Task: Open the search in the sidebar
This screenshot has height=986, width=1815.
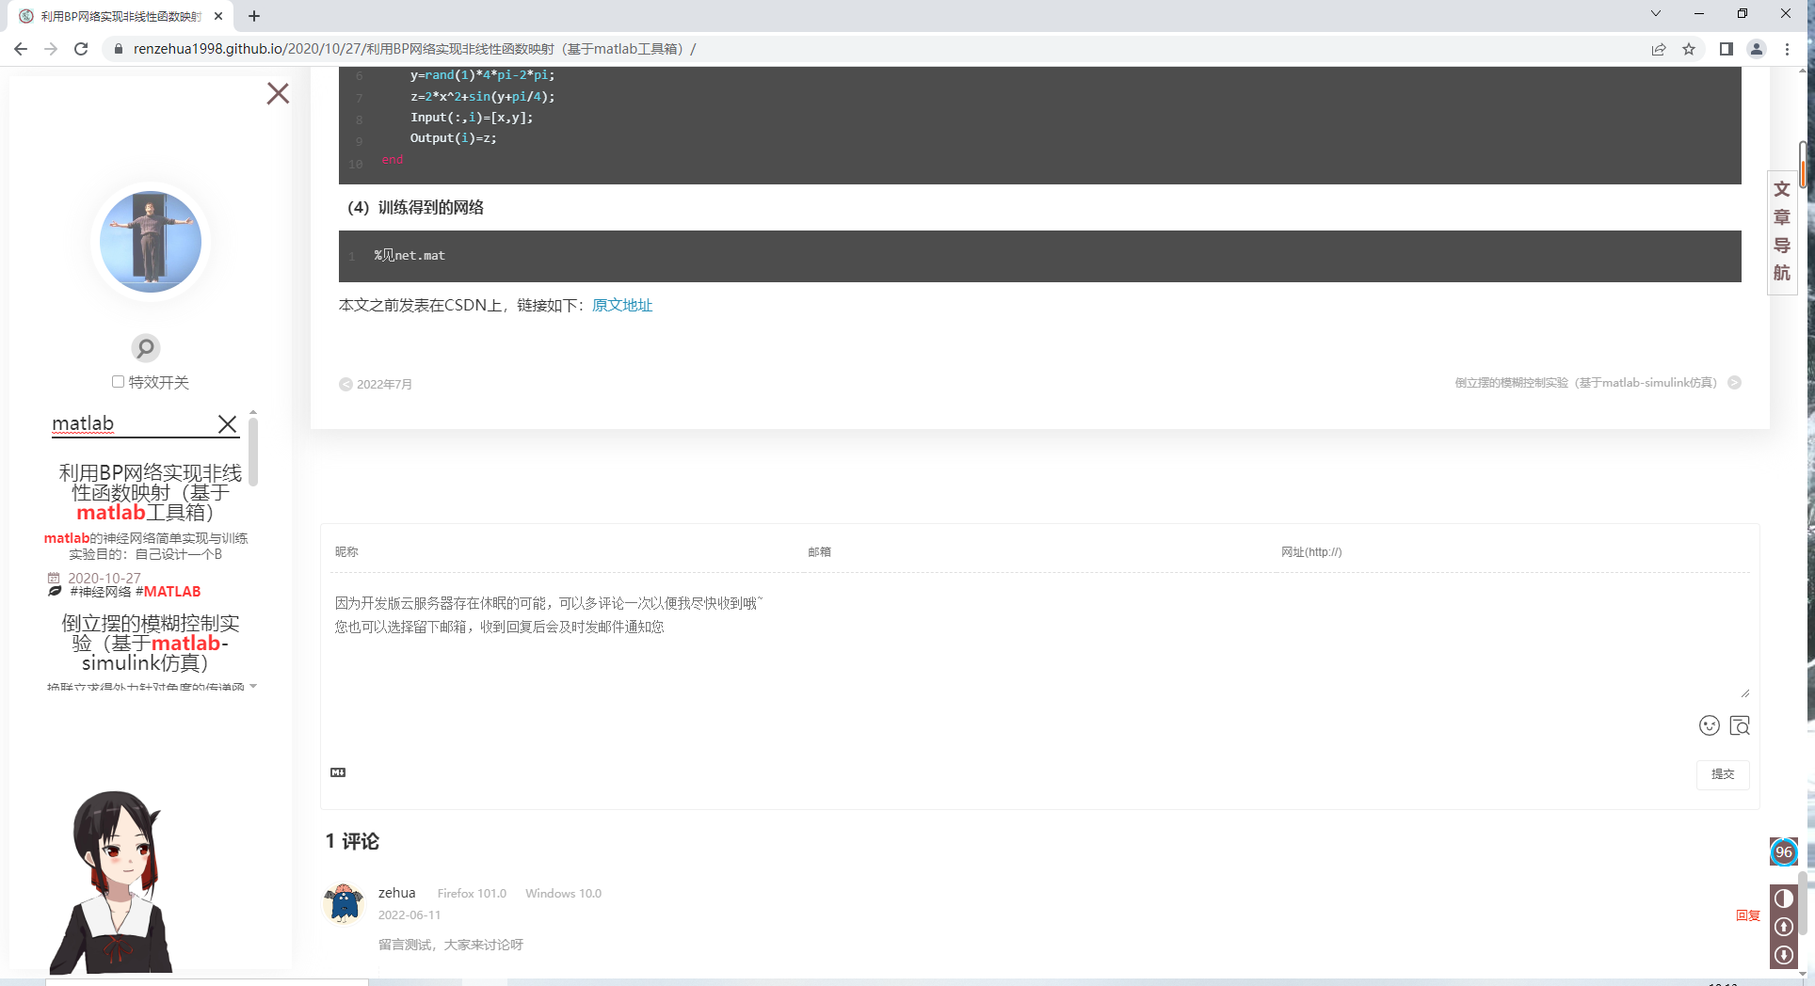Action: 145,347
